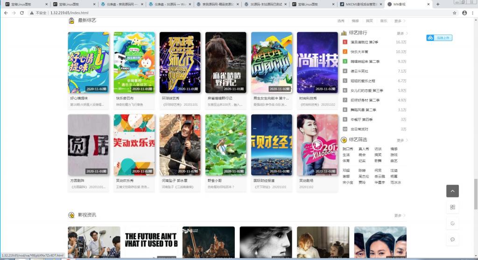The height and width of the screenshot is (260, 478).
Task: Open a new browser tab
Action: pyautogui.click(x=437, y=4)
